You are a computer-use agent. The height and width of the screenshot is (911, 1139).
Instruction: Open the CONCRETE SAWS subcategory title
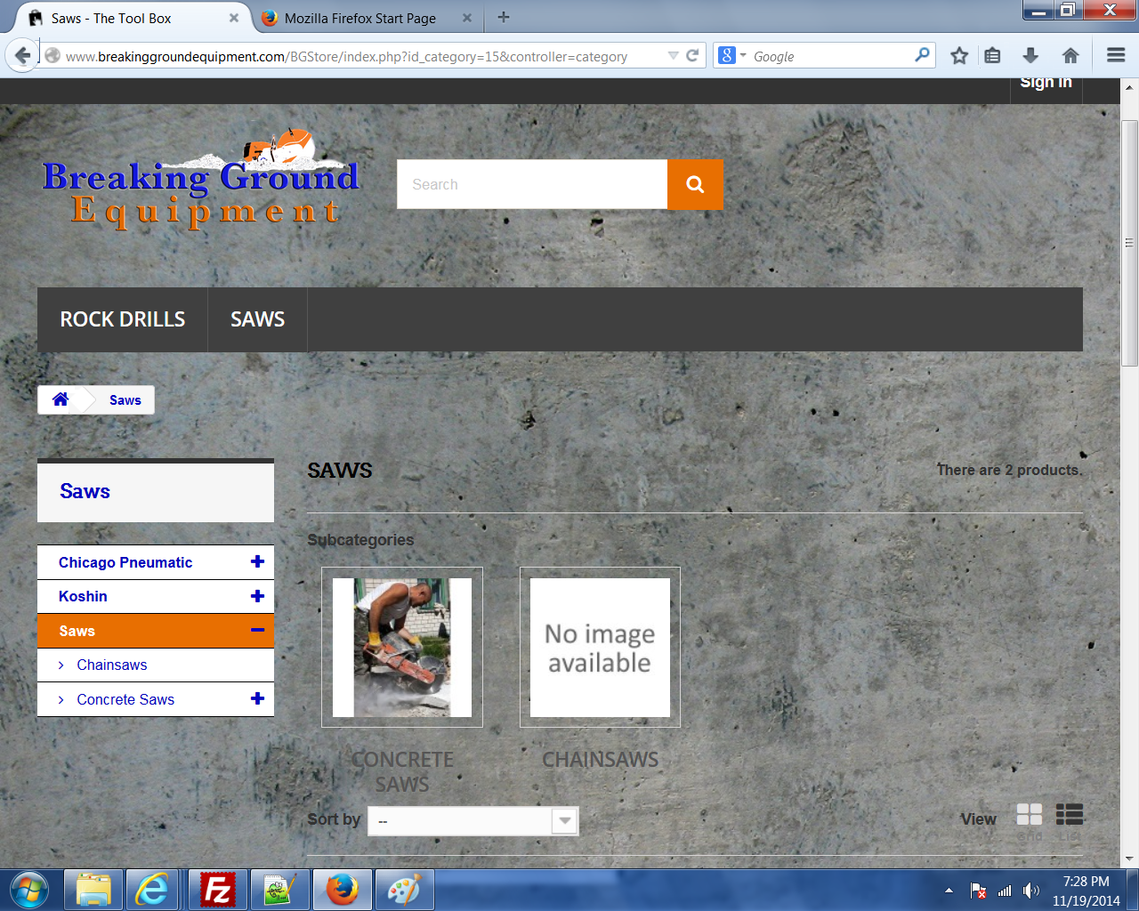pos(402,771)
